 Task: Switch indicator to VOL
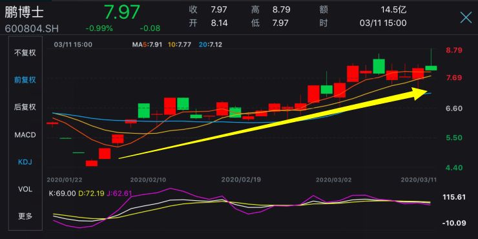pyautogui.click(x=25, y=189)
